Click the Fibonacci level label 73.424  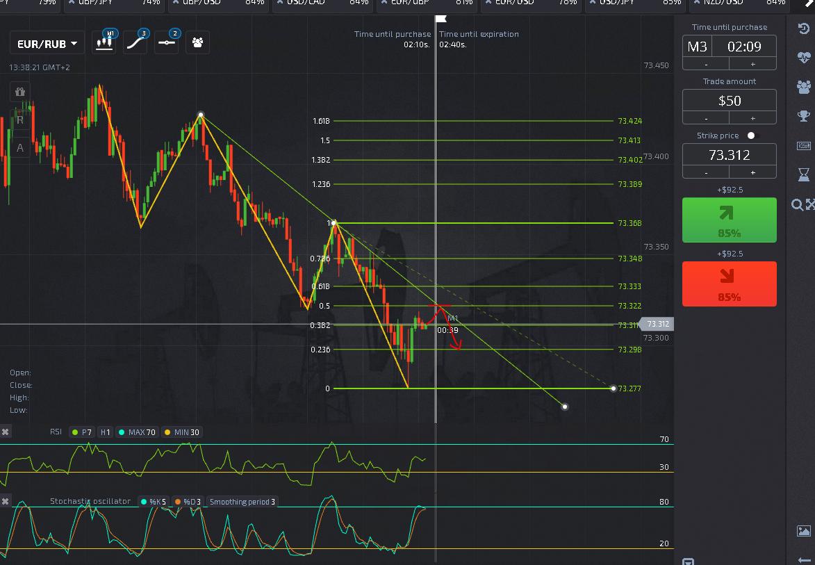pyautogui.click(x=630, y=121)
